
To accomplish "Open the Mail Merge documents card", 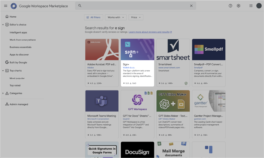I will coord(173,150).
